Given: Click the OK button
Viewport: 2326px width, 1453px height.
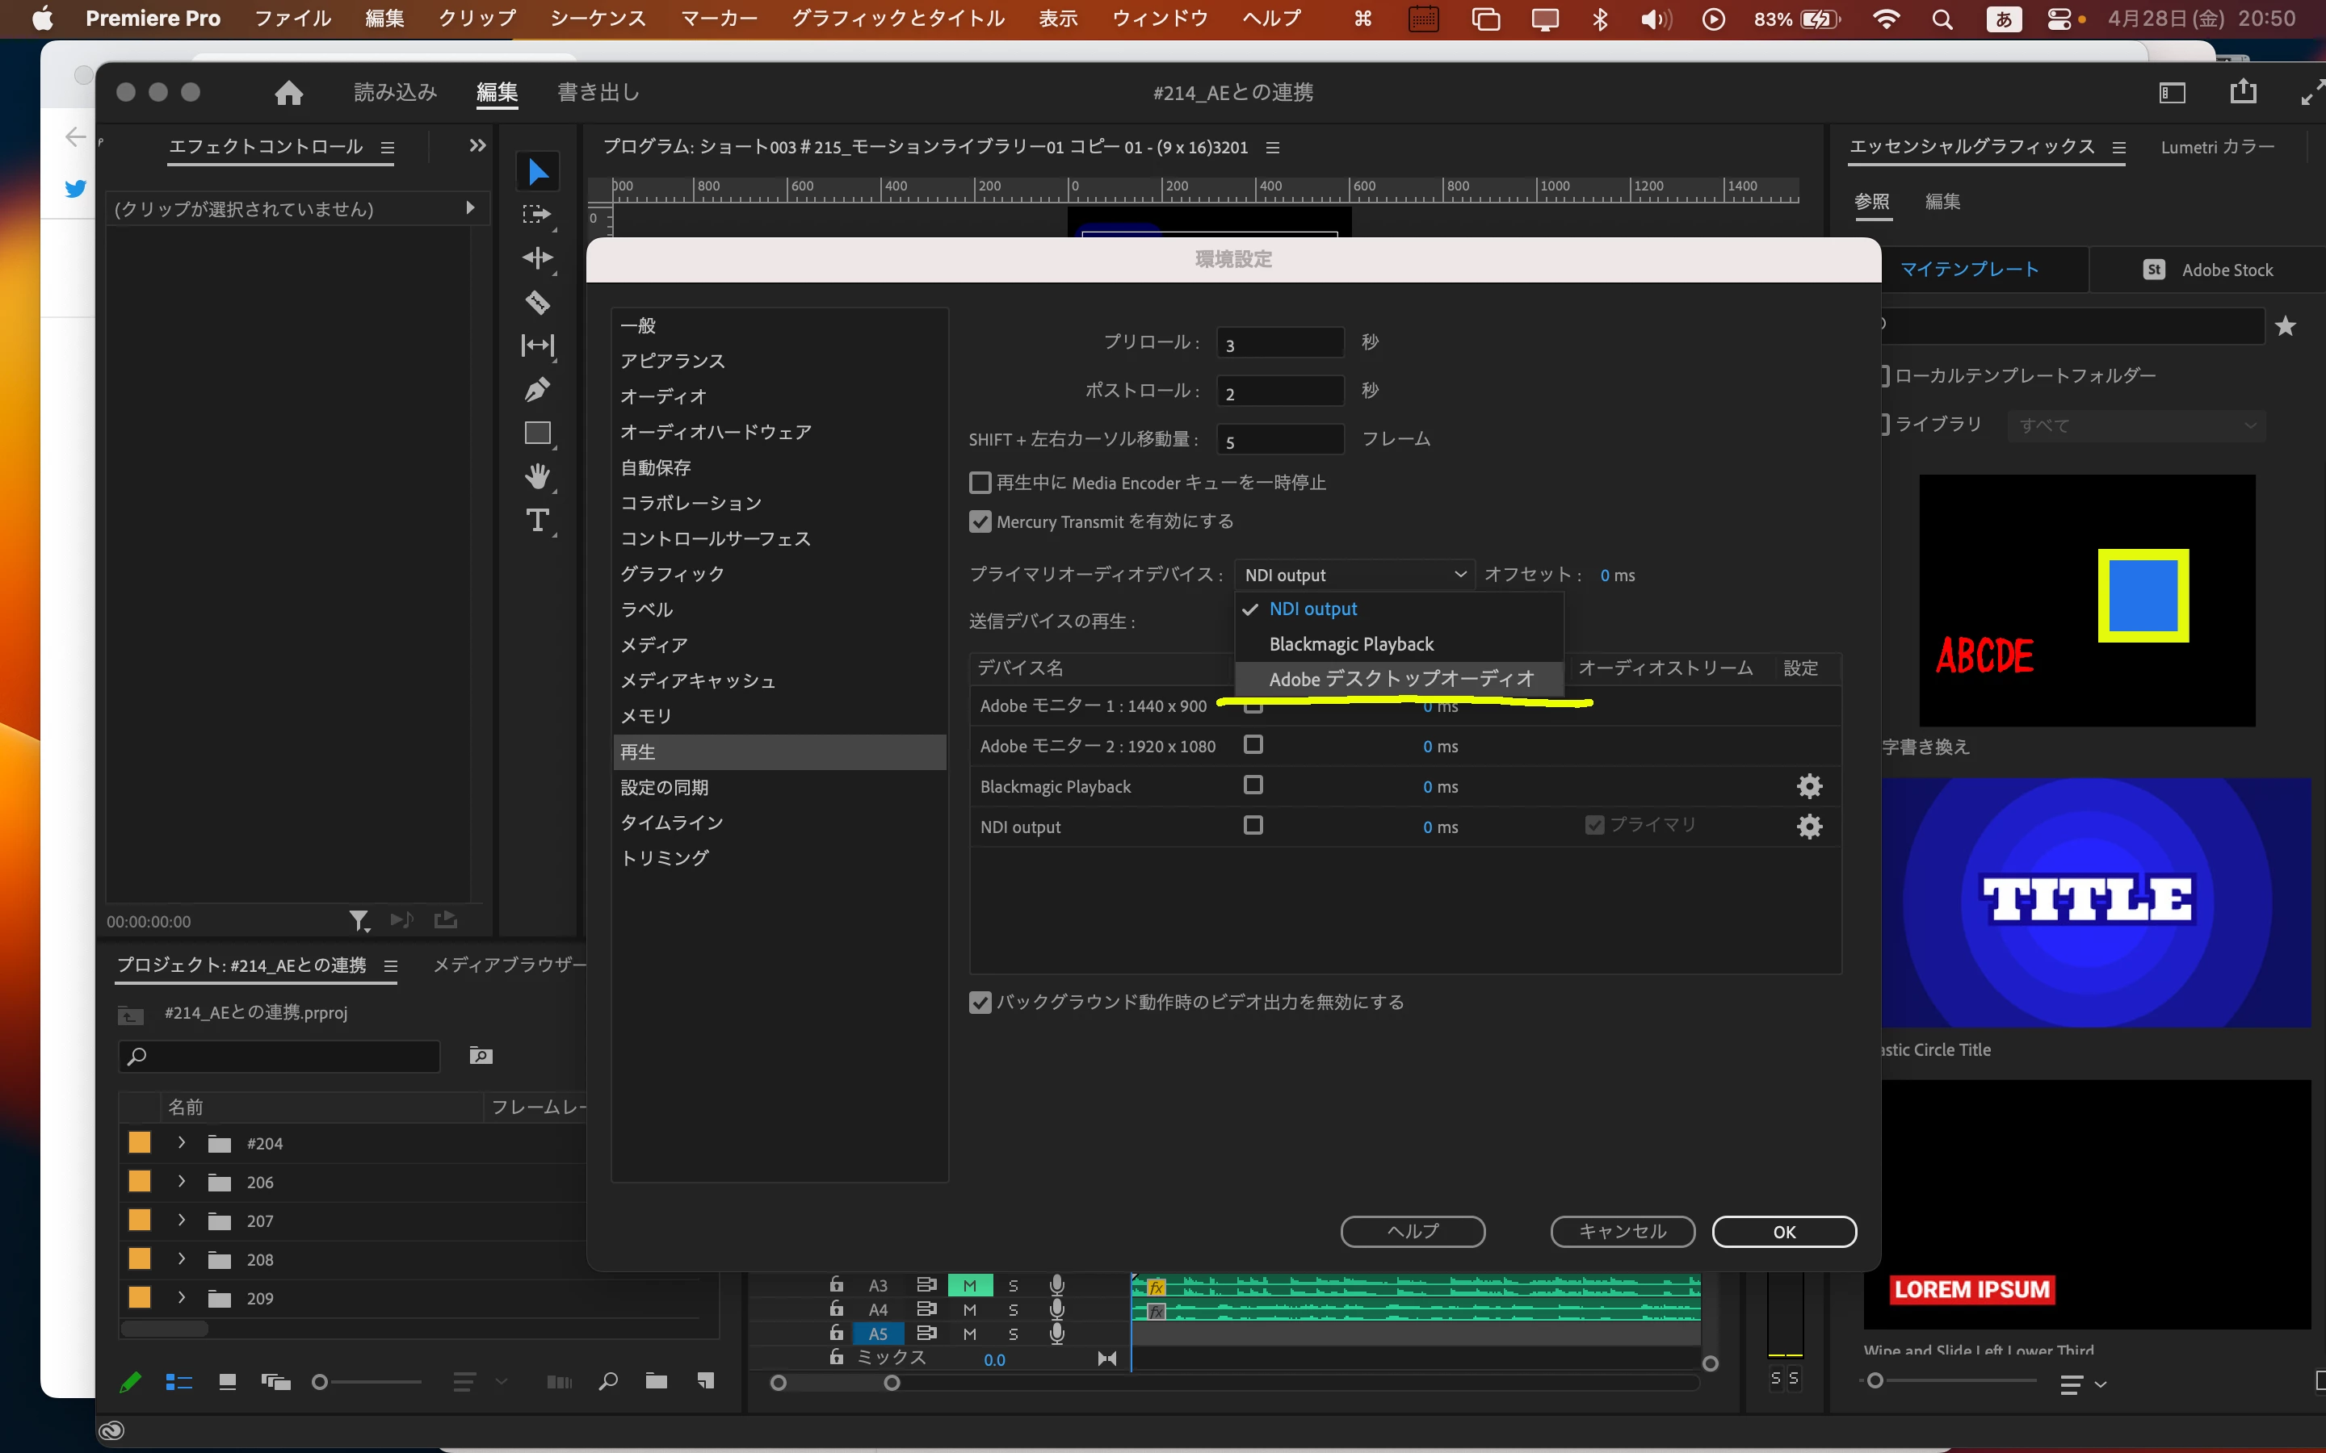Looking at the screenshot, I should (1783, 1231).
